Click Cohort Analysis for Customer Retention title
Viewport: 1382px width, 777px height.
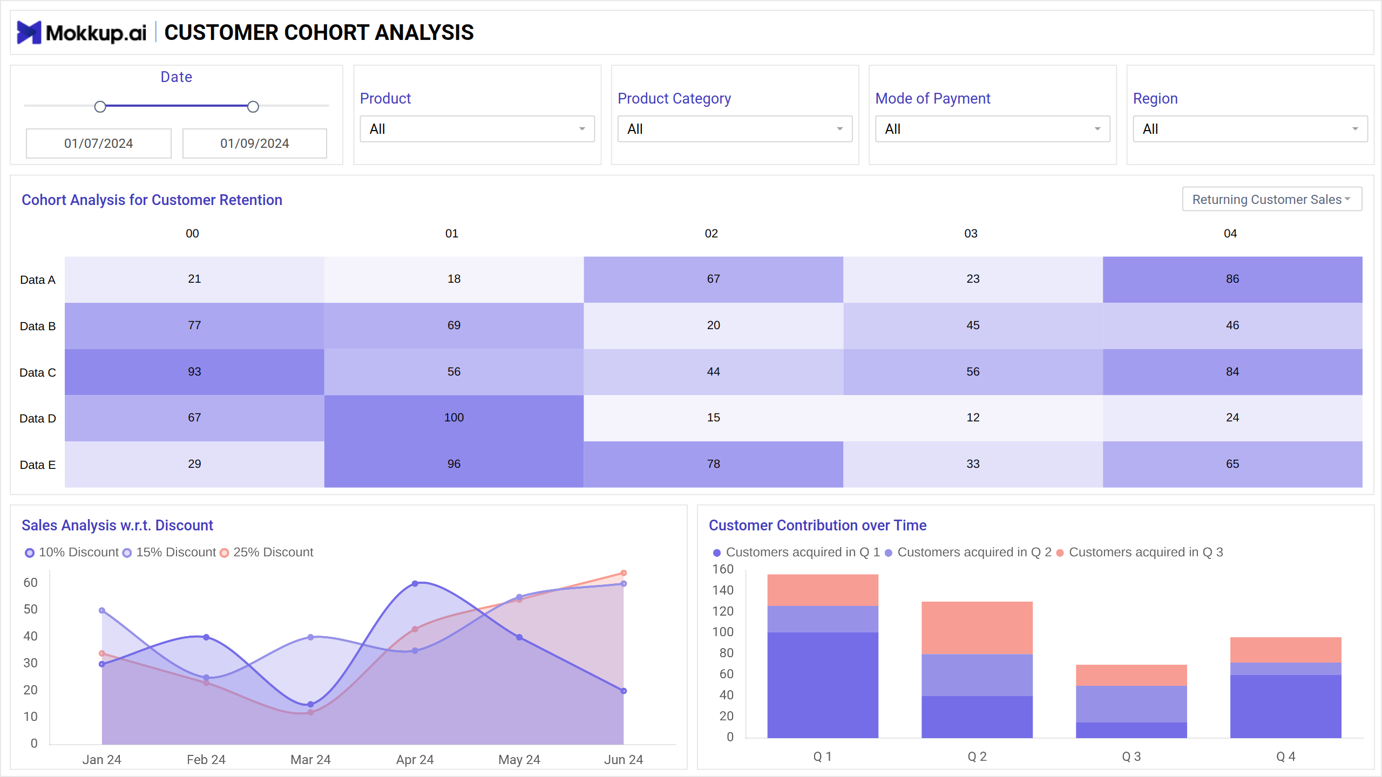pyautogui.click(x=152, y=200)
